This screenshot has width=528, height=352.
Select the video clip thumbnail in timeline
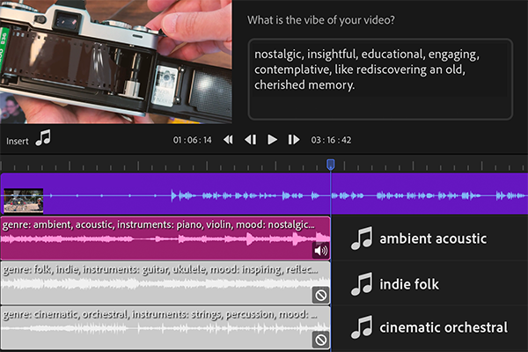(x=24, y=201)
